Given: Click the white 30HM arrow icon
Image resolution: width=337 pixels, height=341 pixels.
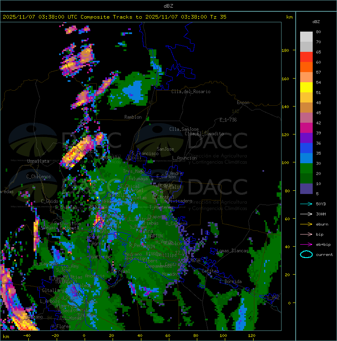Looking at the screenshot, I should (306, 214).
